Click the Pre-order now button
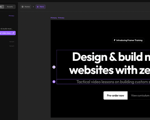This screenshot has width=150, height=120. tap(116, 95)
